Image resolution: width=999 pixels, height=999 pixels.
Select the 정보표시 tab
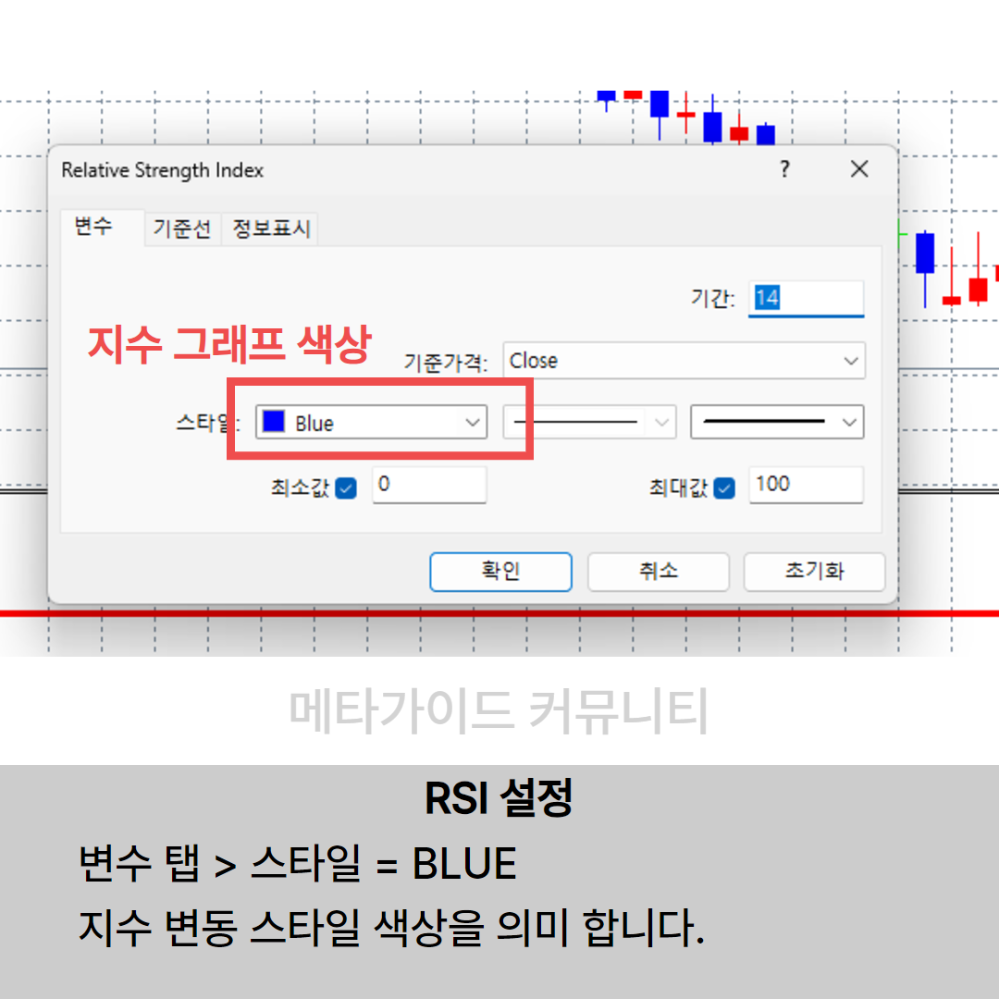click(x=271, y=228)
